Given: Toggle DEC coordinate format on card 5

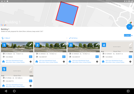Looking at the screenshot, I should (31, 81).
